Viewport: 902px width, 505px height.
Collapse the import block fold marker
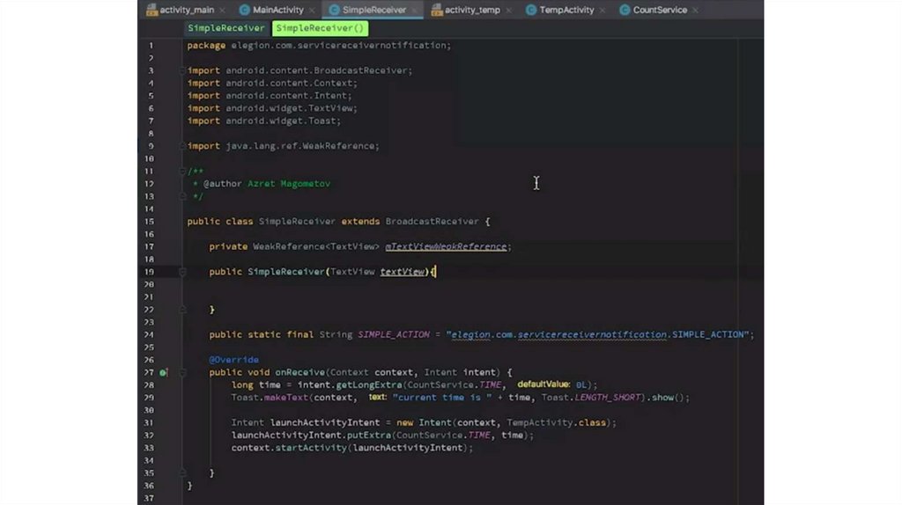click(183, 70)
